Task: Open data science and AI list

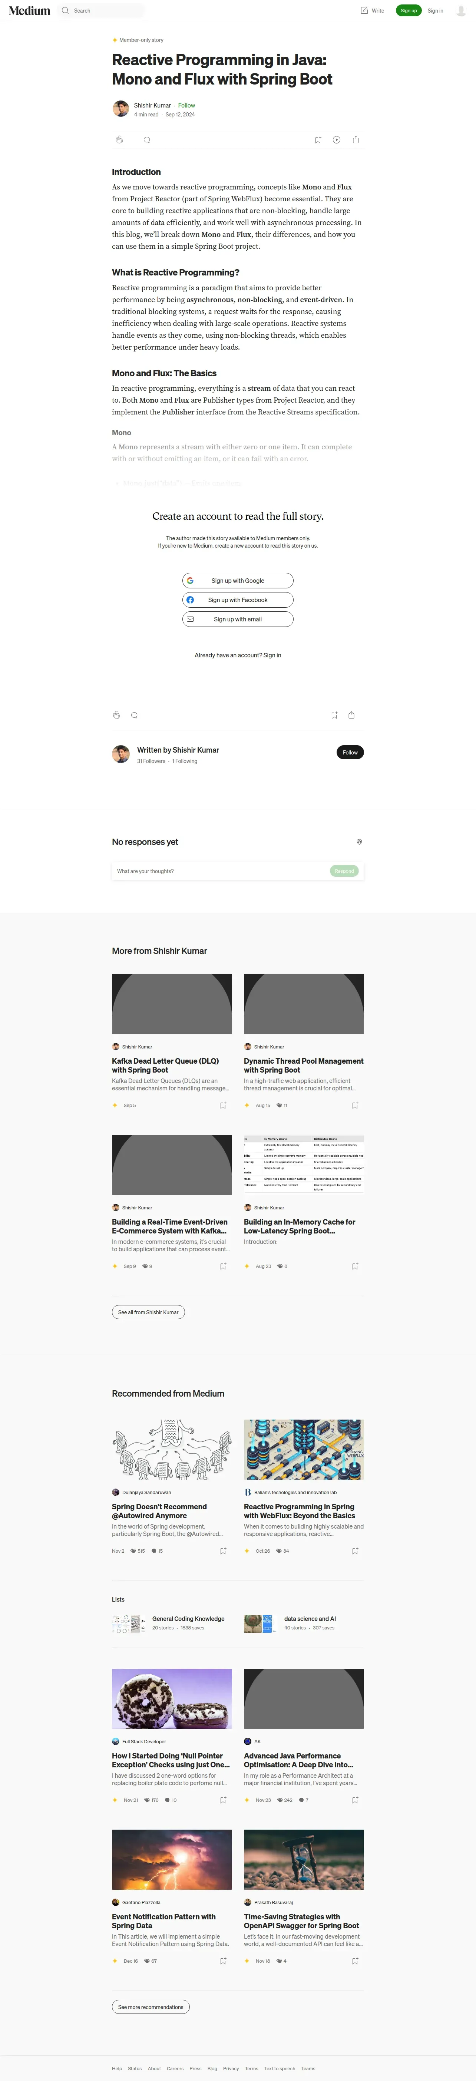Action: tap(310, 1619)
